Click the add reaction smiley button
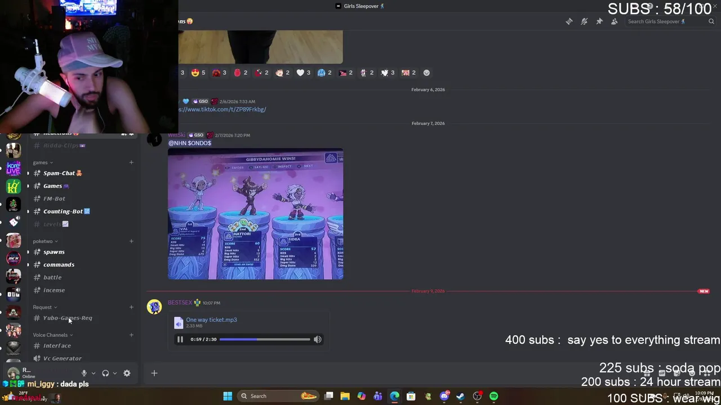The width and height of the screenshot is (721, 405). point(426,73)
